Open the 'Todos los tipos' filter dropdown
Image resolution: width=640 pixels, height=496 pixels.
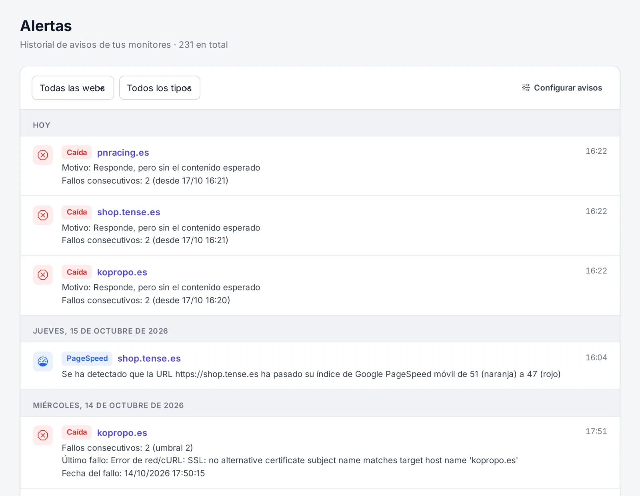[160, 88]
